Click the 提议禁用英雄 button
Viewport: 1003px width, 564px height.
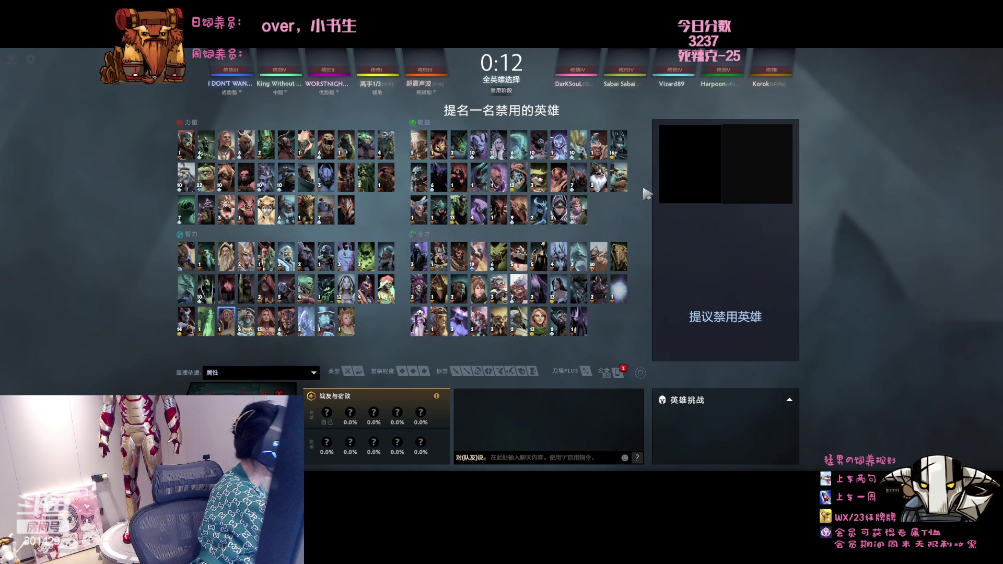tap(725, 316)
